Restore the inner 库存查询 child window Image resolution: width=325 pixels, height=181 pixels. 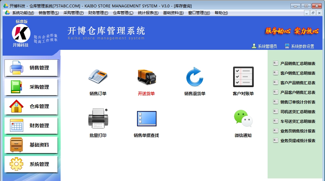313,13
